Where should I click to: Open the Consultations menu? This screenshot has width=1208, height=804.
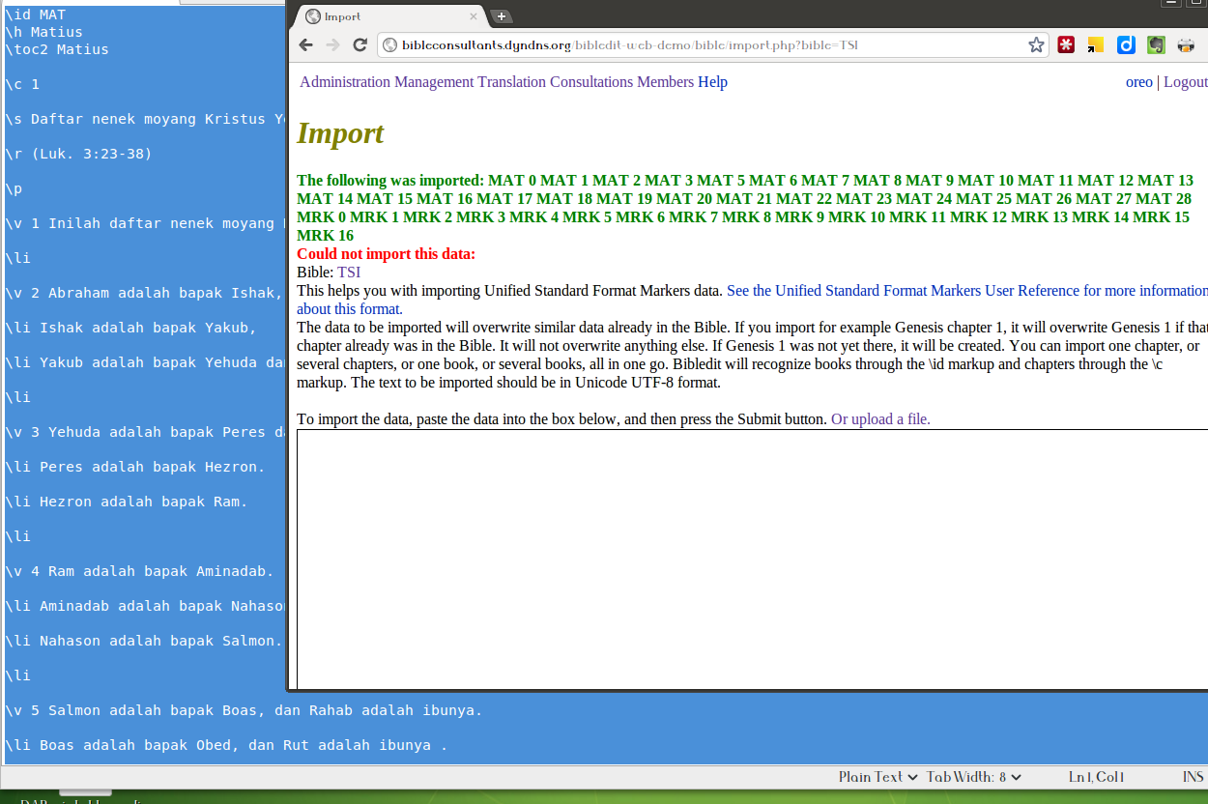(x=591, y=82)
